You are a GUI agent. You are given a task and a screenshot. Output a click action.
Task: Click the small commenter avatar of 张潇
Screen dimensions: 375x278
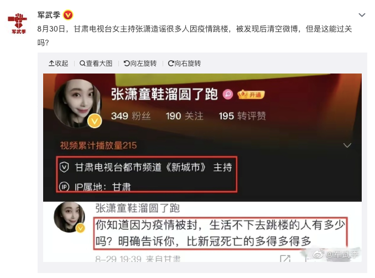69,217
